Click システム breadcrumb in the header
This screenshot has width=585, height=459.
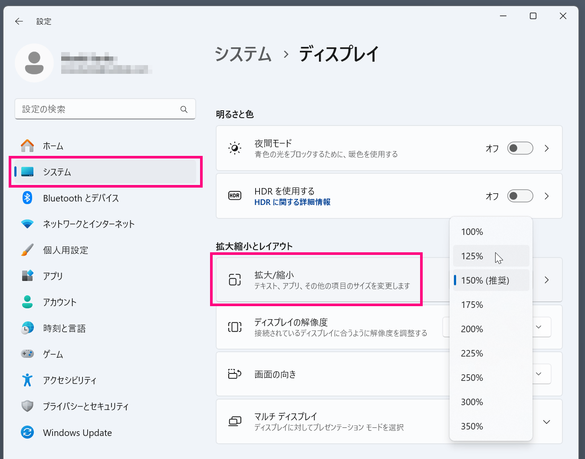click(x=243, y=54)
